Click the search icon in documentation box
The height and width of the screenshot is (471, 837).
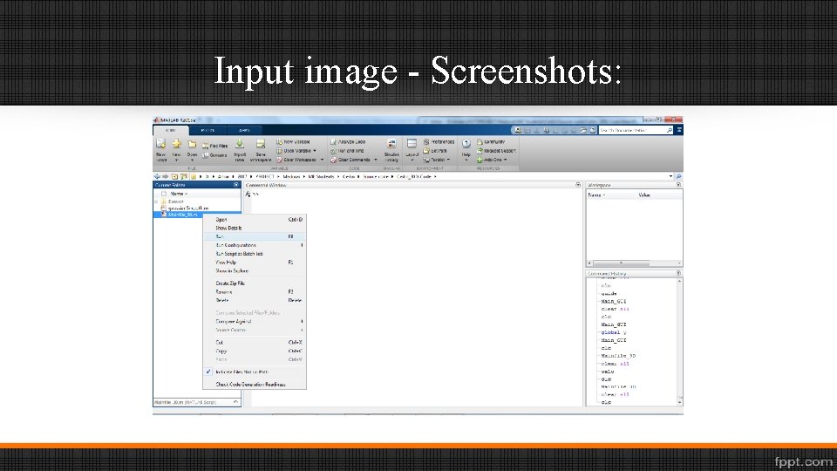tap(669, 130)
